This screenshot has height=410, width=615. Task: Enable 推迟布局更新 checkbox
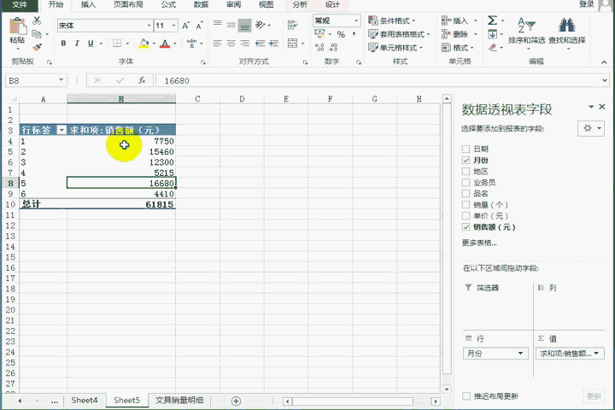[466, 396]
